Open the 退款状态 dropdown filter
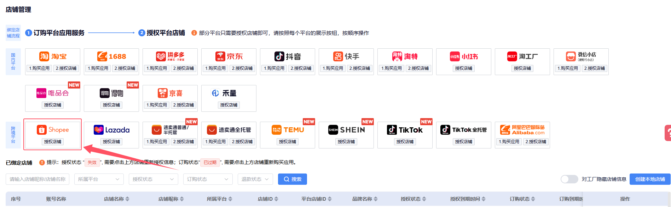The height and width of the screenshot is (207, 671). click(255, 179)
